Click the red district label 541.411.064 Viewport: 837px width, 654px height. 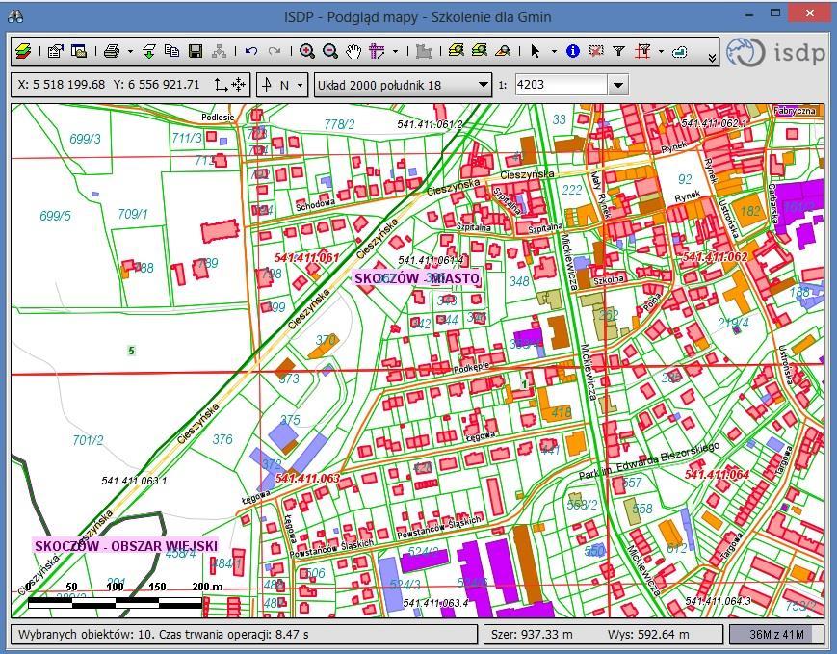click(x=717, y=474)
